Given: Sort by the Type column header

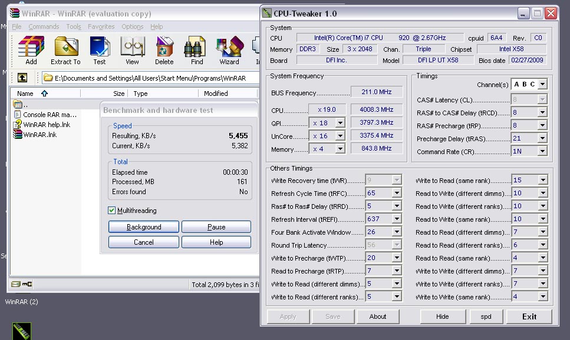Looking at the screenshot, I should [163, 94].
